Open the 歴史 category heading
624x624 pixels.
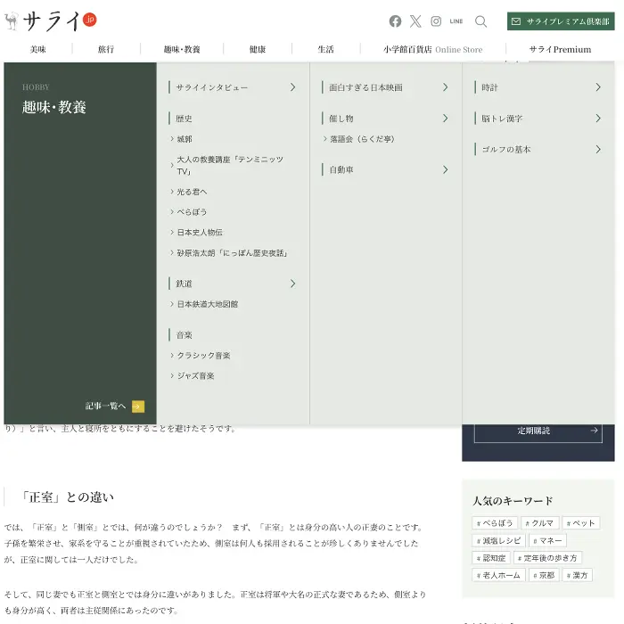[x=184, y=119]
